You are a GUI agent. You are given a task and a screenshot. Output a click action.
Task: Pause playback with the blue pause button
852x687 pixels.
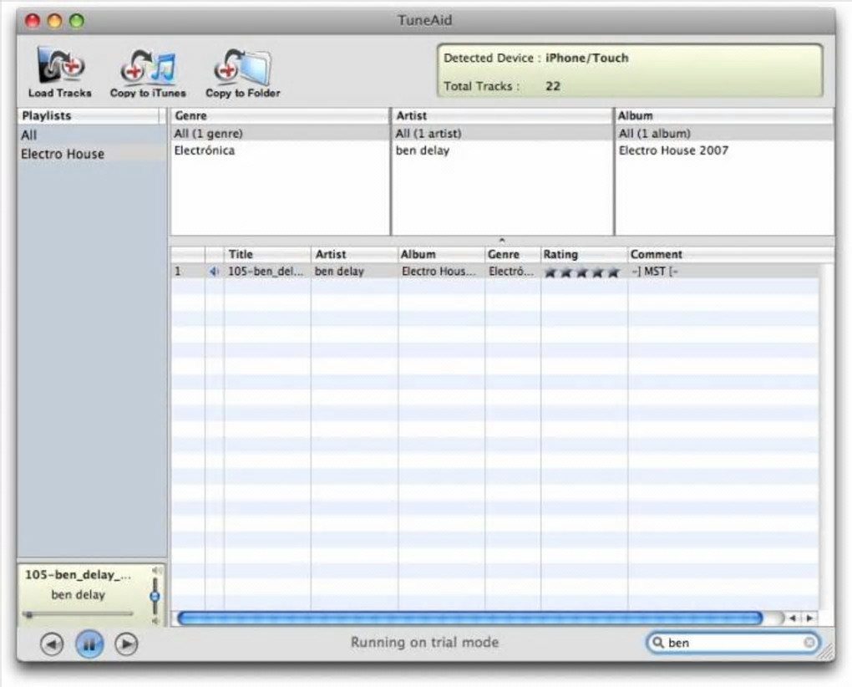(x=89, y=644)
